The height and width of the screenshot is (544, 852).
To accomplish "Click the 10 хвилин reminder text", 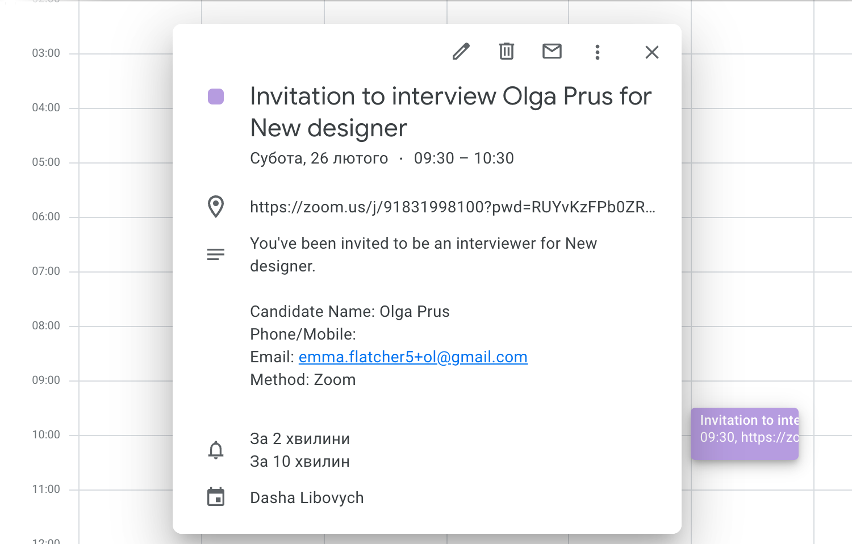I will point(300,462).
